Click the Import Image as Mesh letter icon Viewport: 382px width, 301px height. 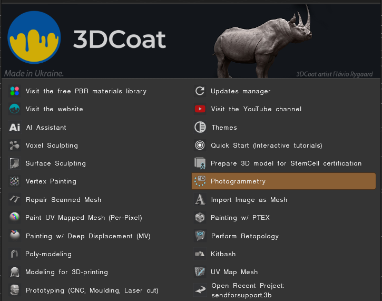[200, 199]
